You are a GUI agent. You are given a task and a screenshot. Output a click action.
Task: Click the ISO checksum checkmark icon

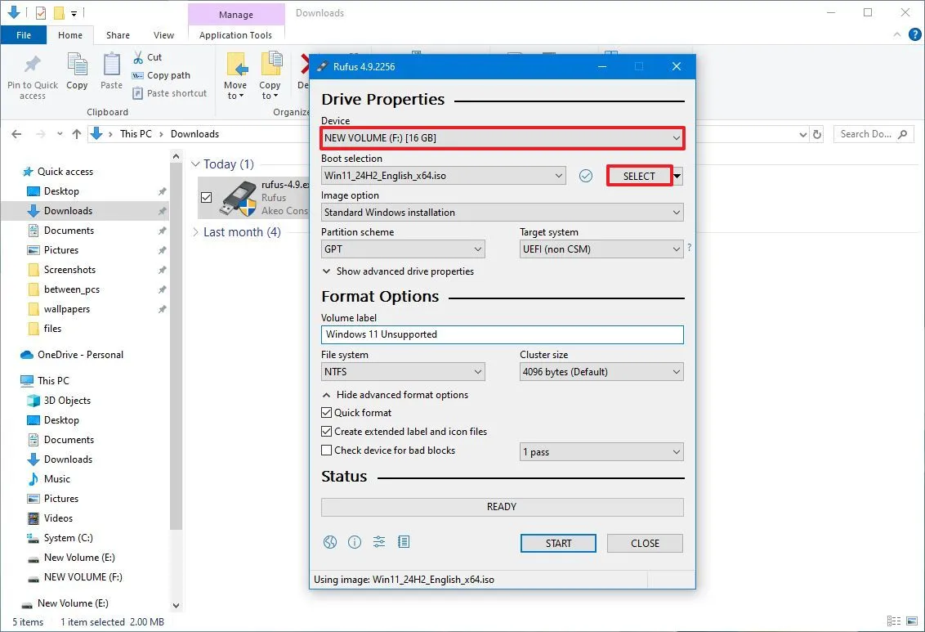coord(585,176)
